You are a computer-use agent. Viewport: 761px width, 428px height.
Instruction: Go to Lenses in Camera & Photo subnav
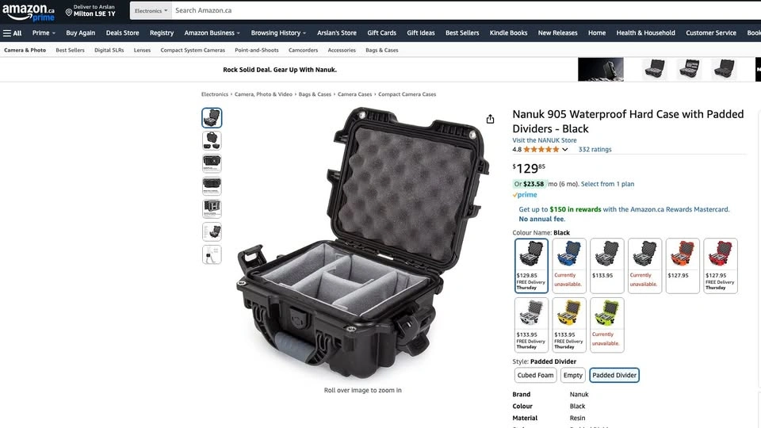point(142,50)
